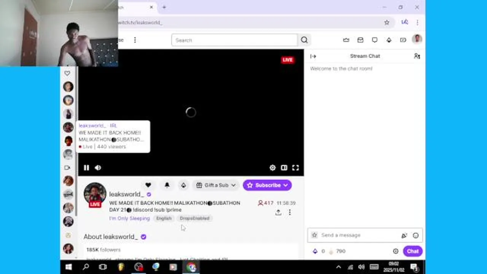The height and width of the screenshot is (274, 487).
Task: Open chat settings gear icon
Action: click(x=396, y=251)
